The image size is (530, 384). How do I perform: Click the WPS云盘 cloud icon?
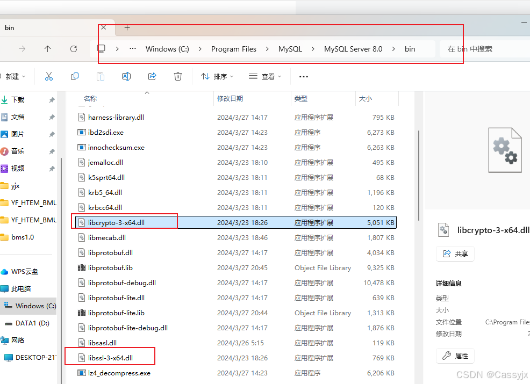(x=4, y=272)
